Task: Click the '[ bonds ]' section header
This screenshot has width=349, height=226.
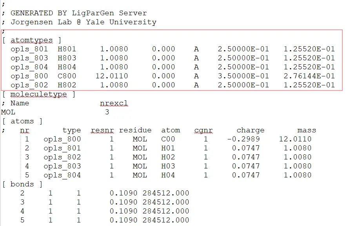Action: coord(22,184)
